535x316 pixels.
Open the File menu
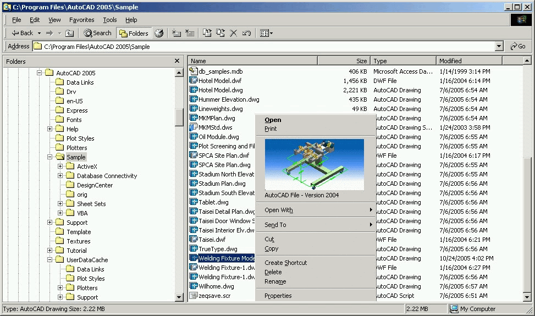tap(16, 20)
